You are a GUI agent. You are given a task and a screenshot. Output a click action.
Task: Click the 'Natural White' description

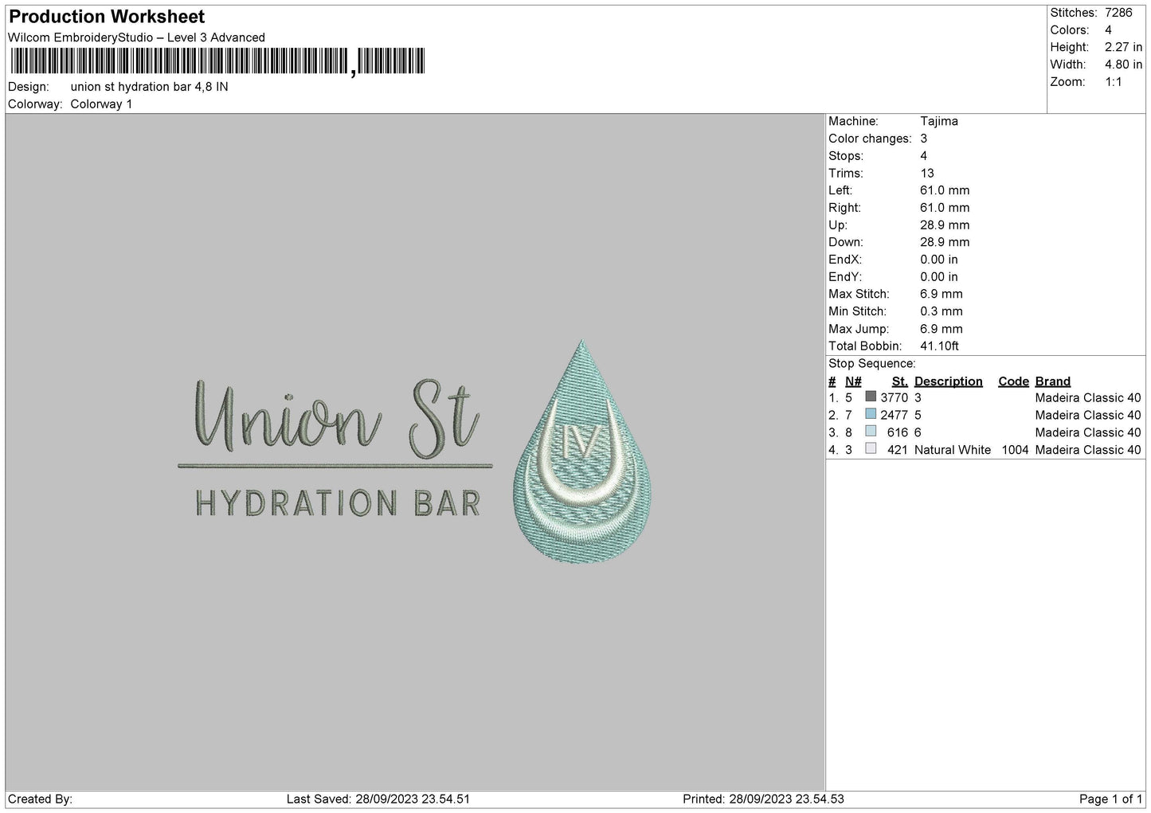click(x=953, y=450)
